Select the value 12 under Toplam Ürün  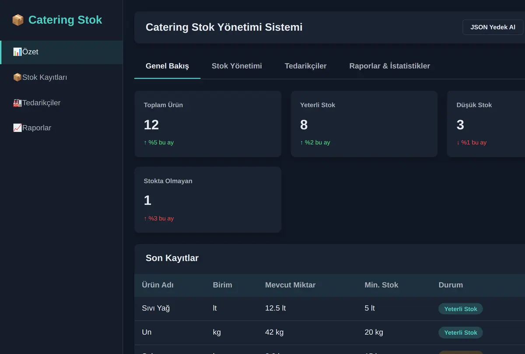pyautogui.click(x=151, y=125)
